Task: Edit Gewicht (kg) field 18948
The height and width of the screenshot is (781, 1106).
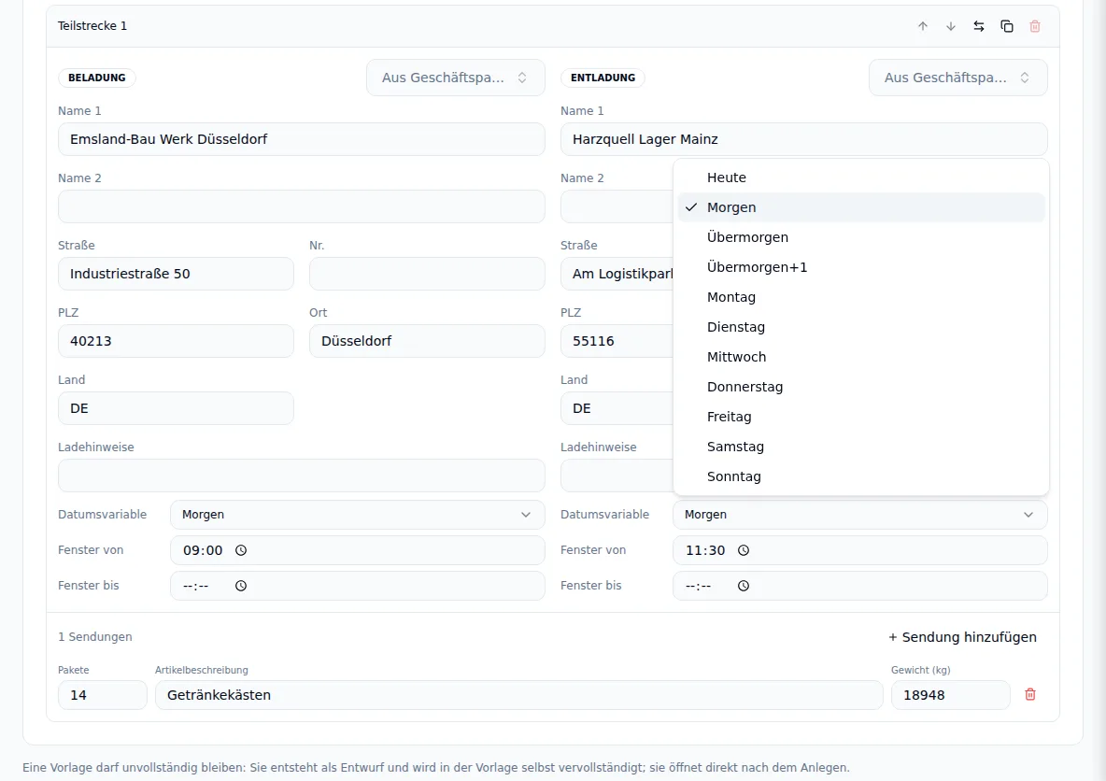Action: [x=950, y=695]
